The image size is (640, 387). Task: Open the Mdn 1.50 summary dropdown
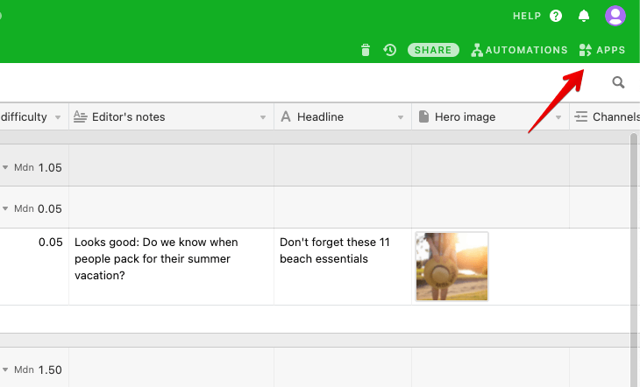tap(5, 369)
